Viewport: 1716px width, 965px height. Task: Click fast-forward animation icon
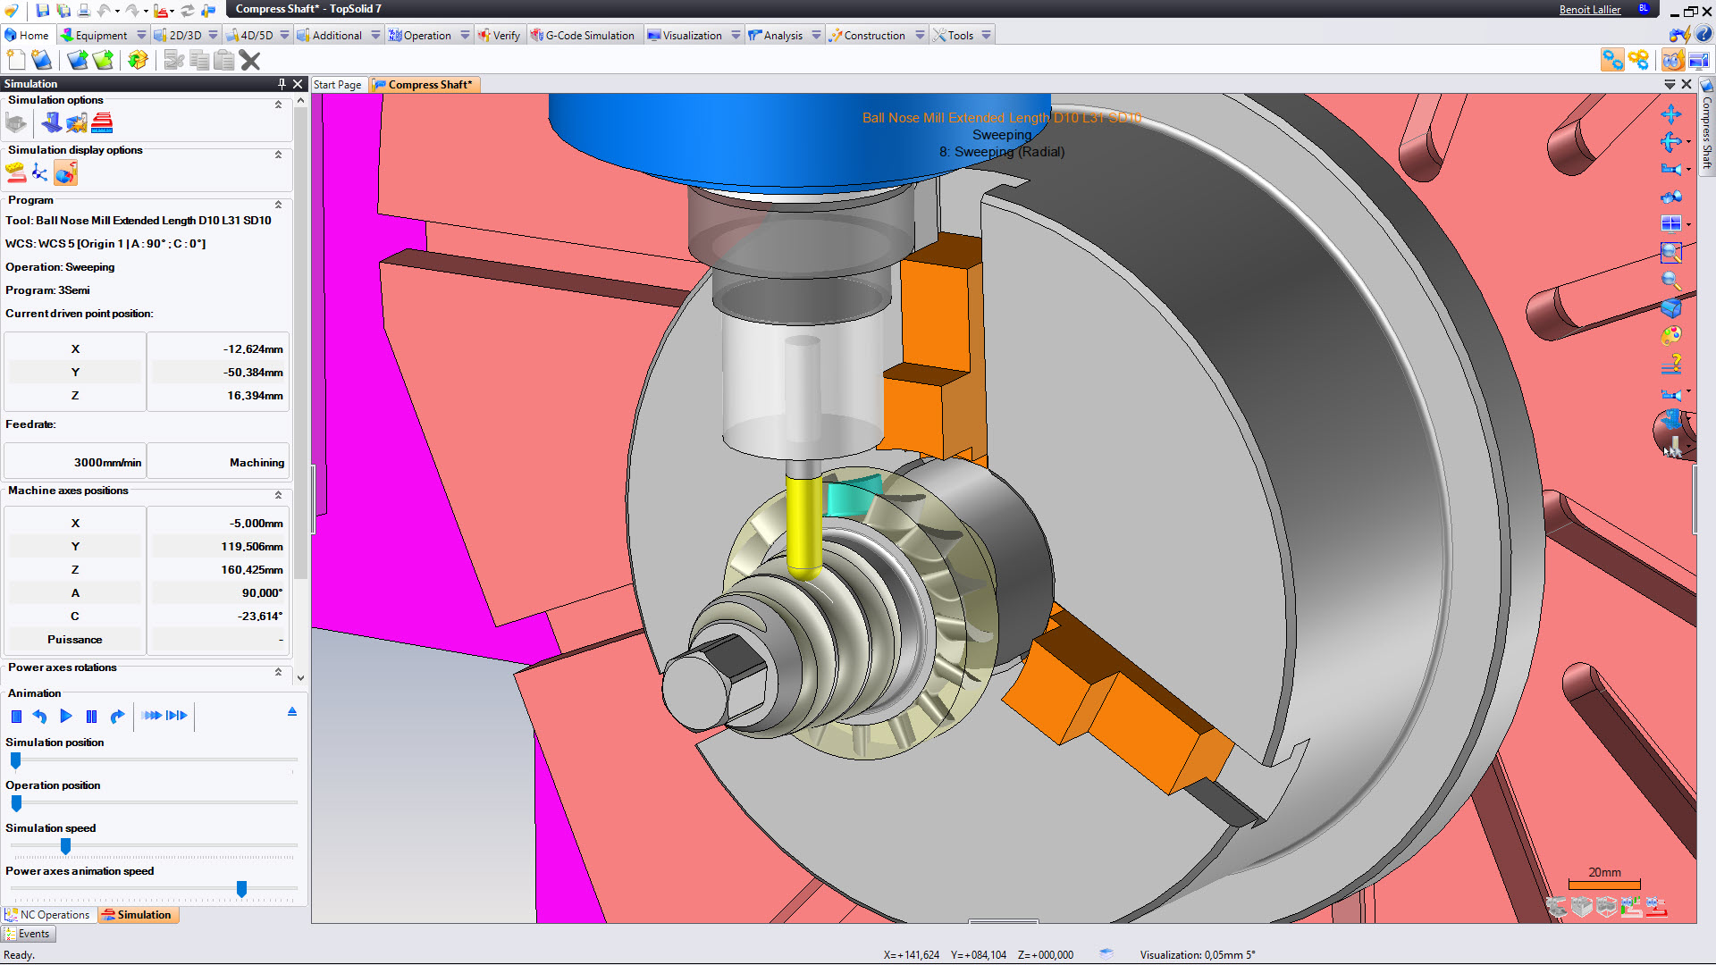click(x=152, y=716)
